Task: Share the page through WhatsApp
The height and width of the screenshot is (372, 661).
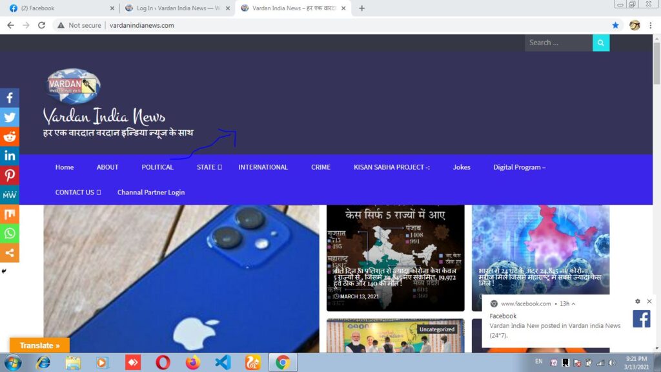Action: click(x=9, y=234)
